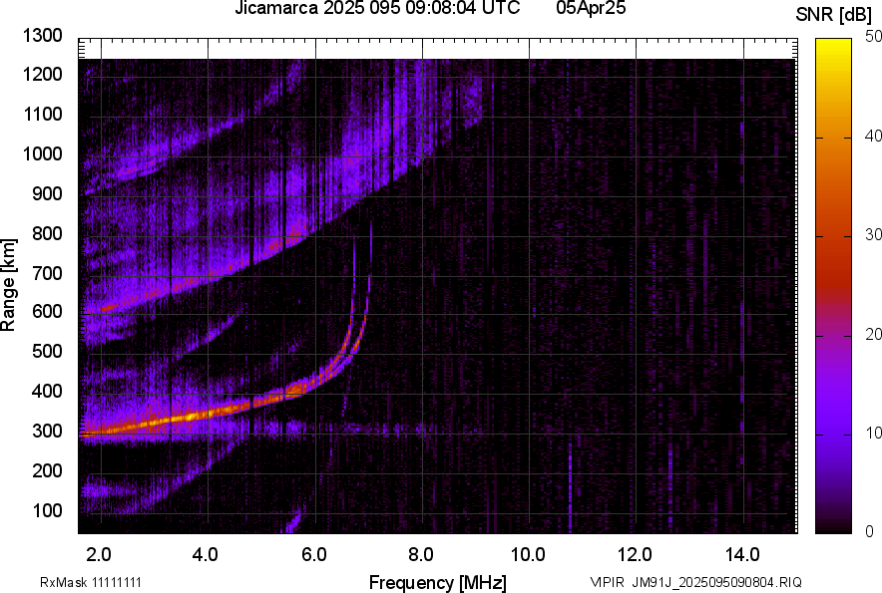
Task: Click the 12.0 frequency tick label
Action: 635,555
